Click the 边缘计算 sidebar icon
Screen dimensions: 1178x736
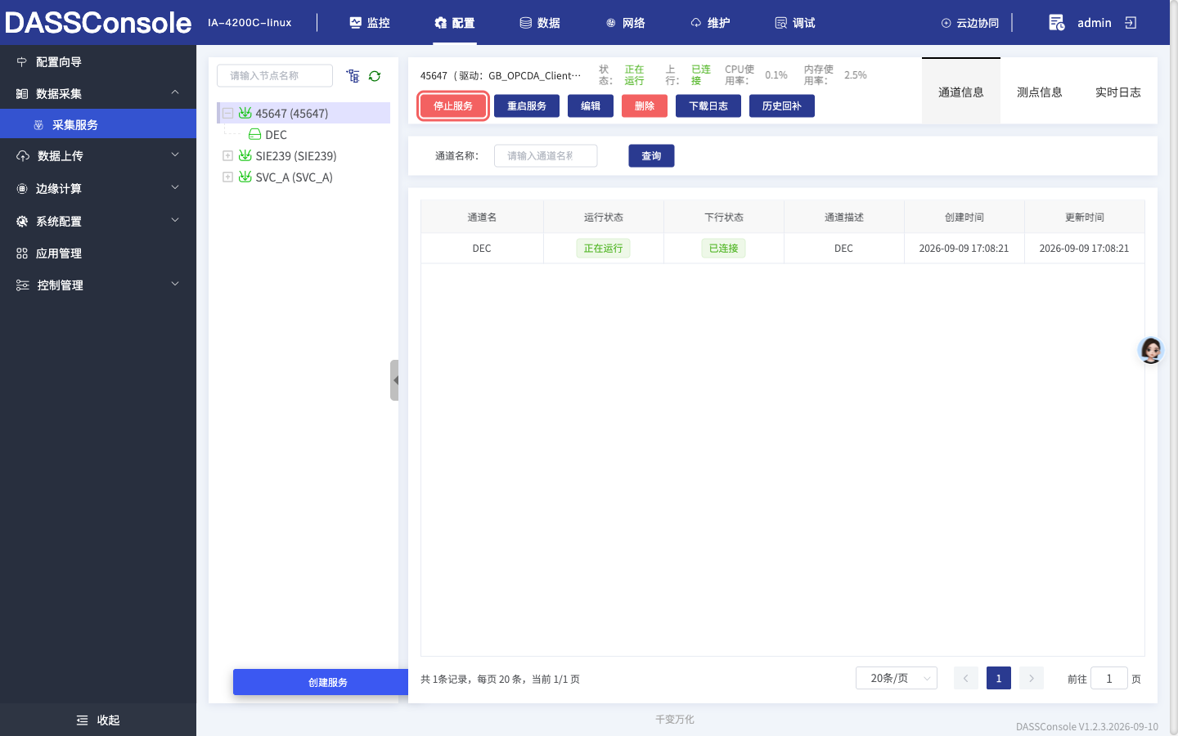[x=22, y=189]
